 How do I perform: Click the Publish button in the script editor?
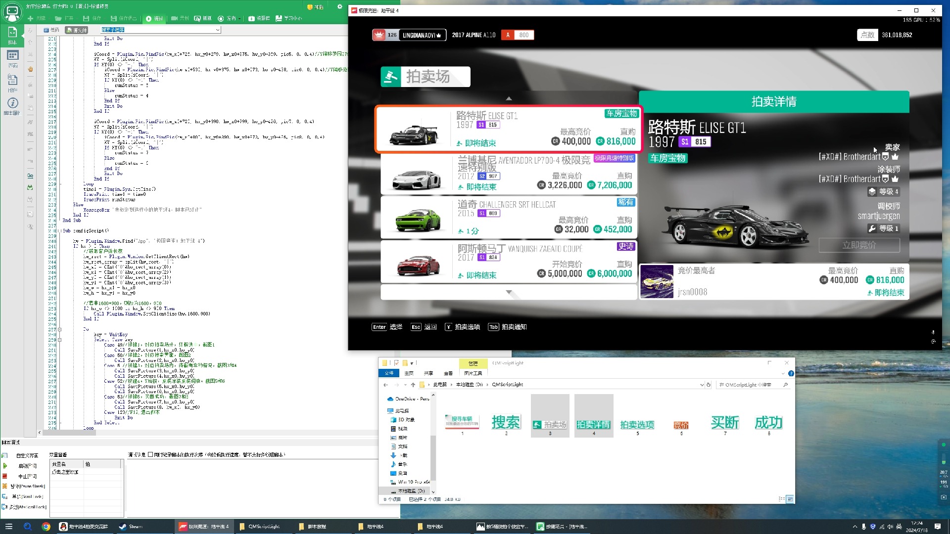[227, 18]
